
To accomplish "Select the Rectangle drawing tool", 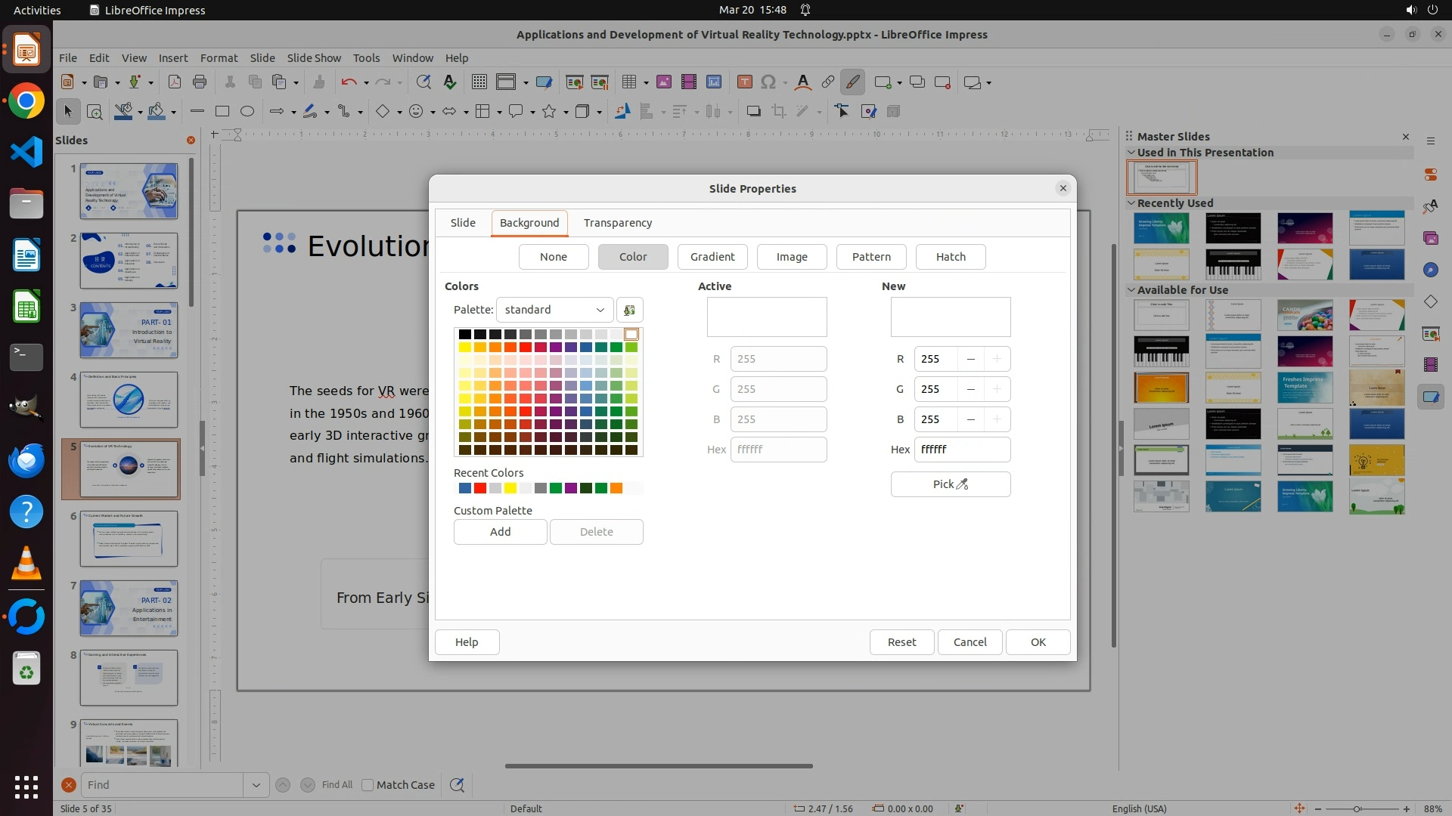I will (x=222, y=111).
